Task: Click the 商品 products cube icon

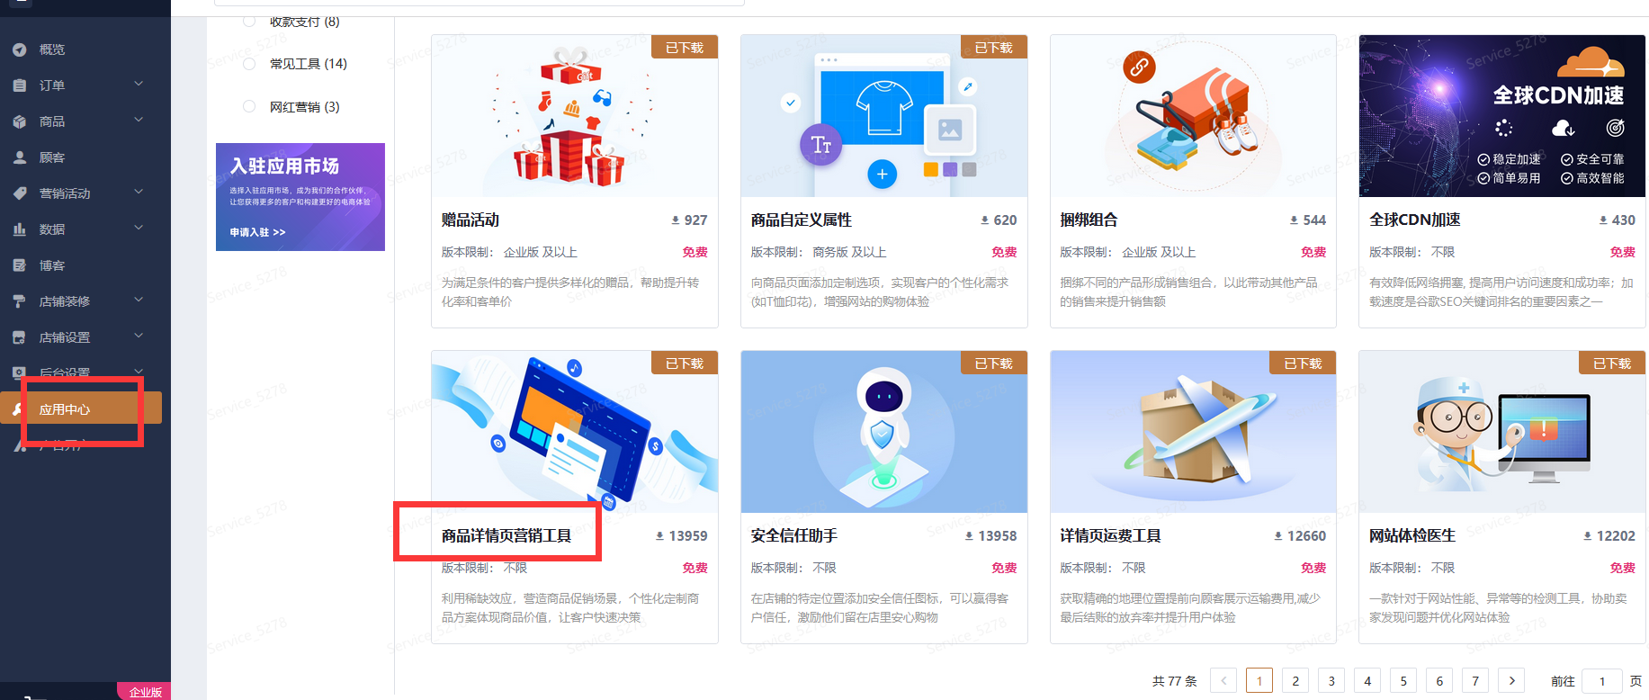Action: pos(20,121)
